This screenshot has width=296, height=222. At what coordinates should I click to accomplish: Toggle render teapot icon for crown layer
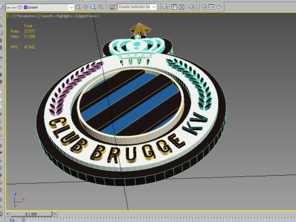pos(20,7)
